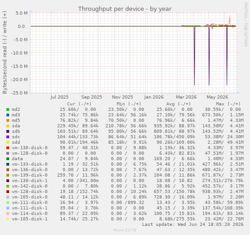Click the red vm-130-disk-0 legend swatch
The image size is (250, 235).
pyautogui.click(x=8, y=148)
